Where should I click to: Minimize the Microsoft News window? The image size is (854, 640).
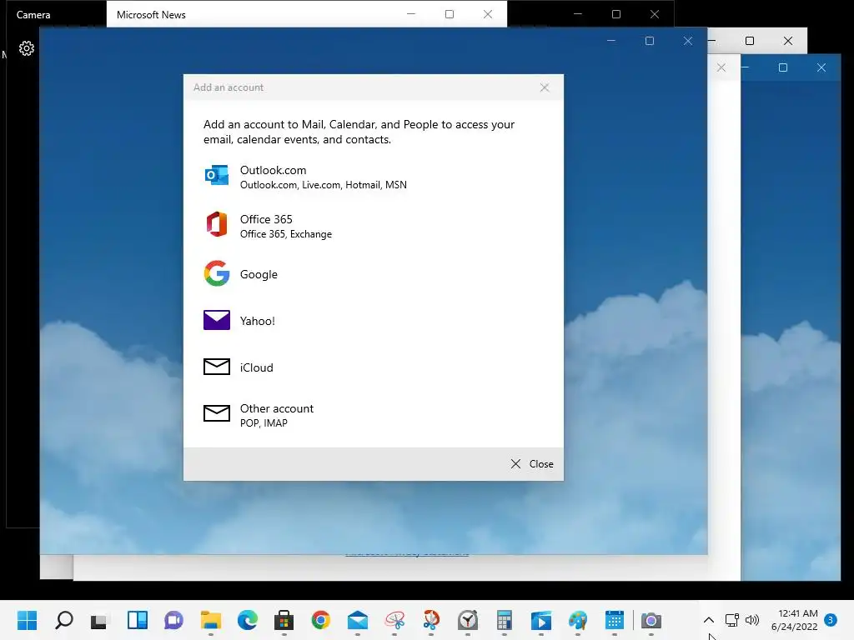pos(411,14)
